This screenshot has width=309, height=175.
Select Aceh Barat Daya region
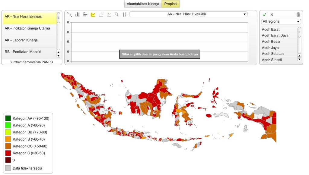coord(279,36)
